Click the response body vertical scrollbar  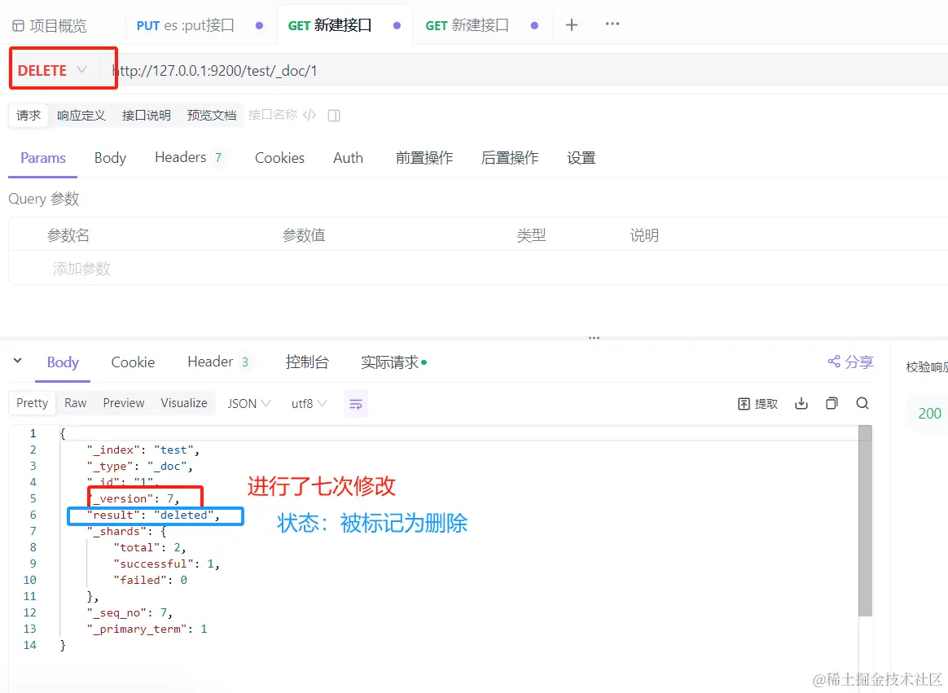tap(865, 520)
